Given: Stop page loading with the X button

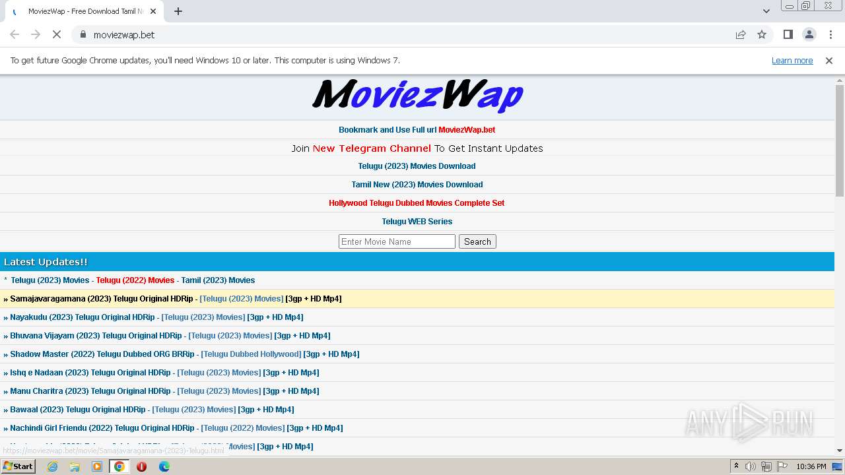Looking at the screenshot, I should click(57, 34).
